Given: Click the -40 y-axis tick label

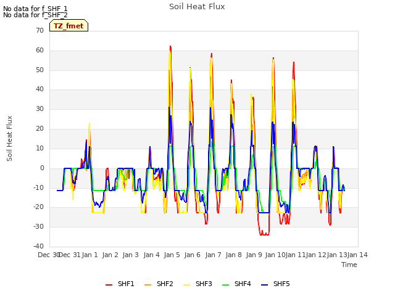Looking at the screenshot, I should (38, 246).
